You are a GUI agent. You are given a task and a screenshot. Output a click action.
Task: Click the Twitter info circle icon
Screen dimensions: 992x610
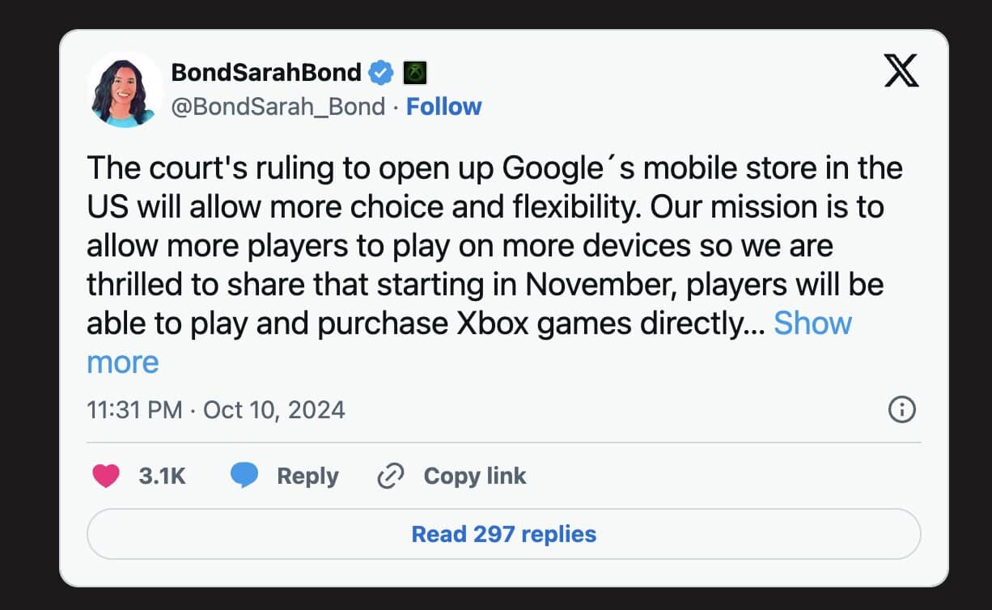(901, 410)
